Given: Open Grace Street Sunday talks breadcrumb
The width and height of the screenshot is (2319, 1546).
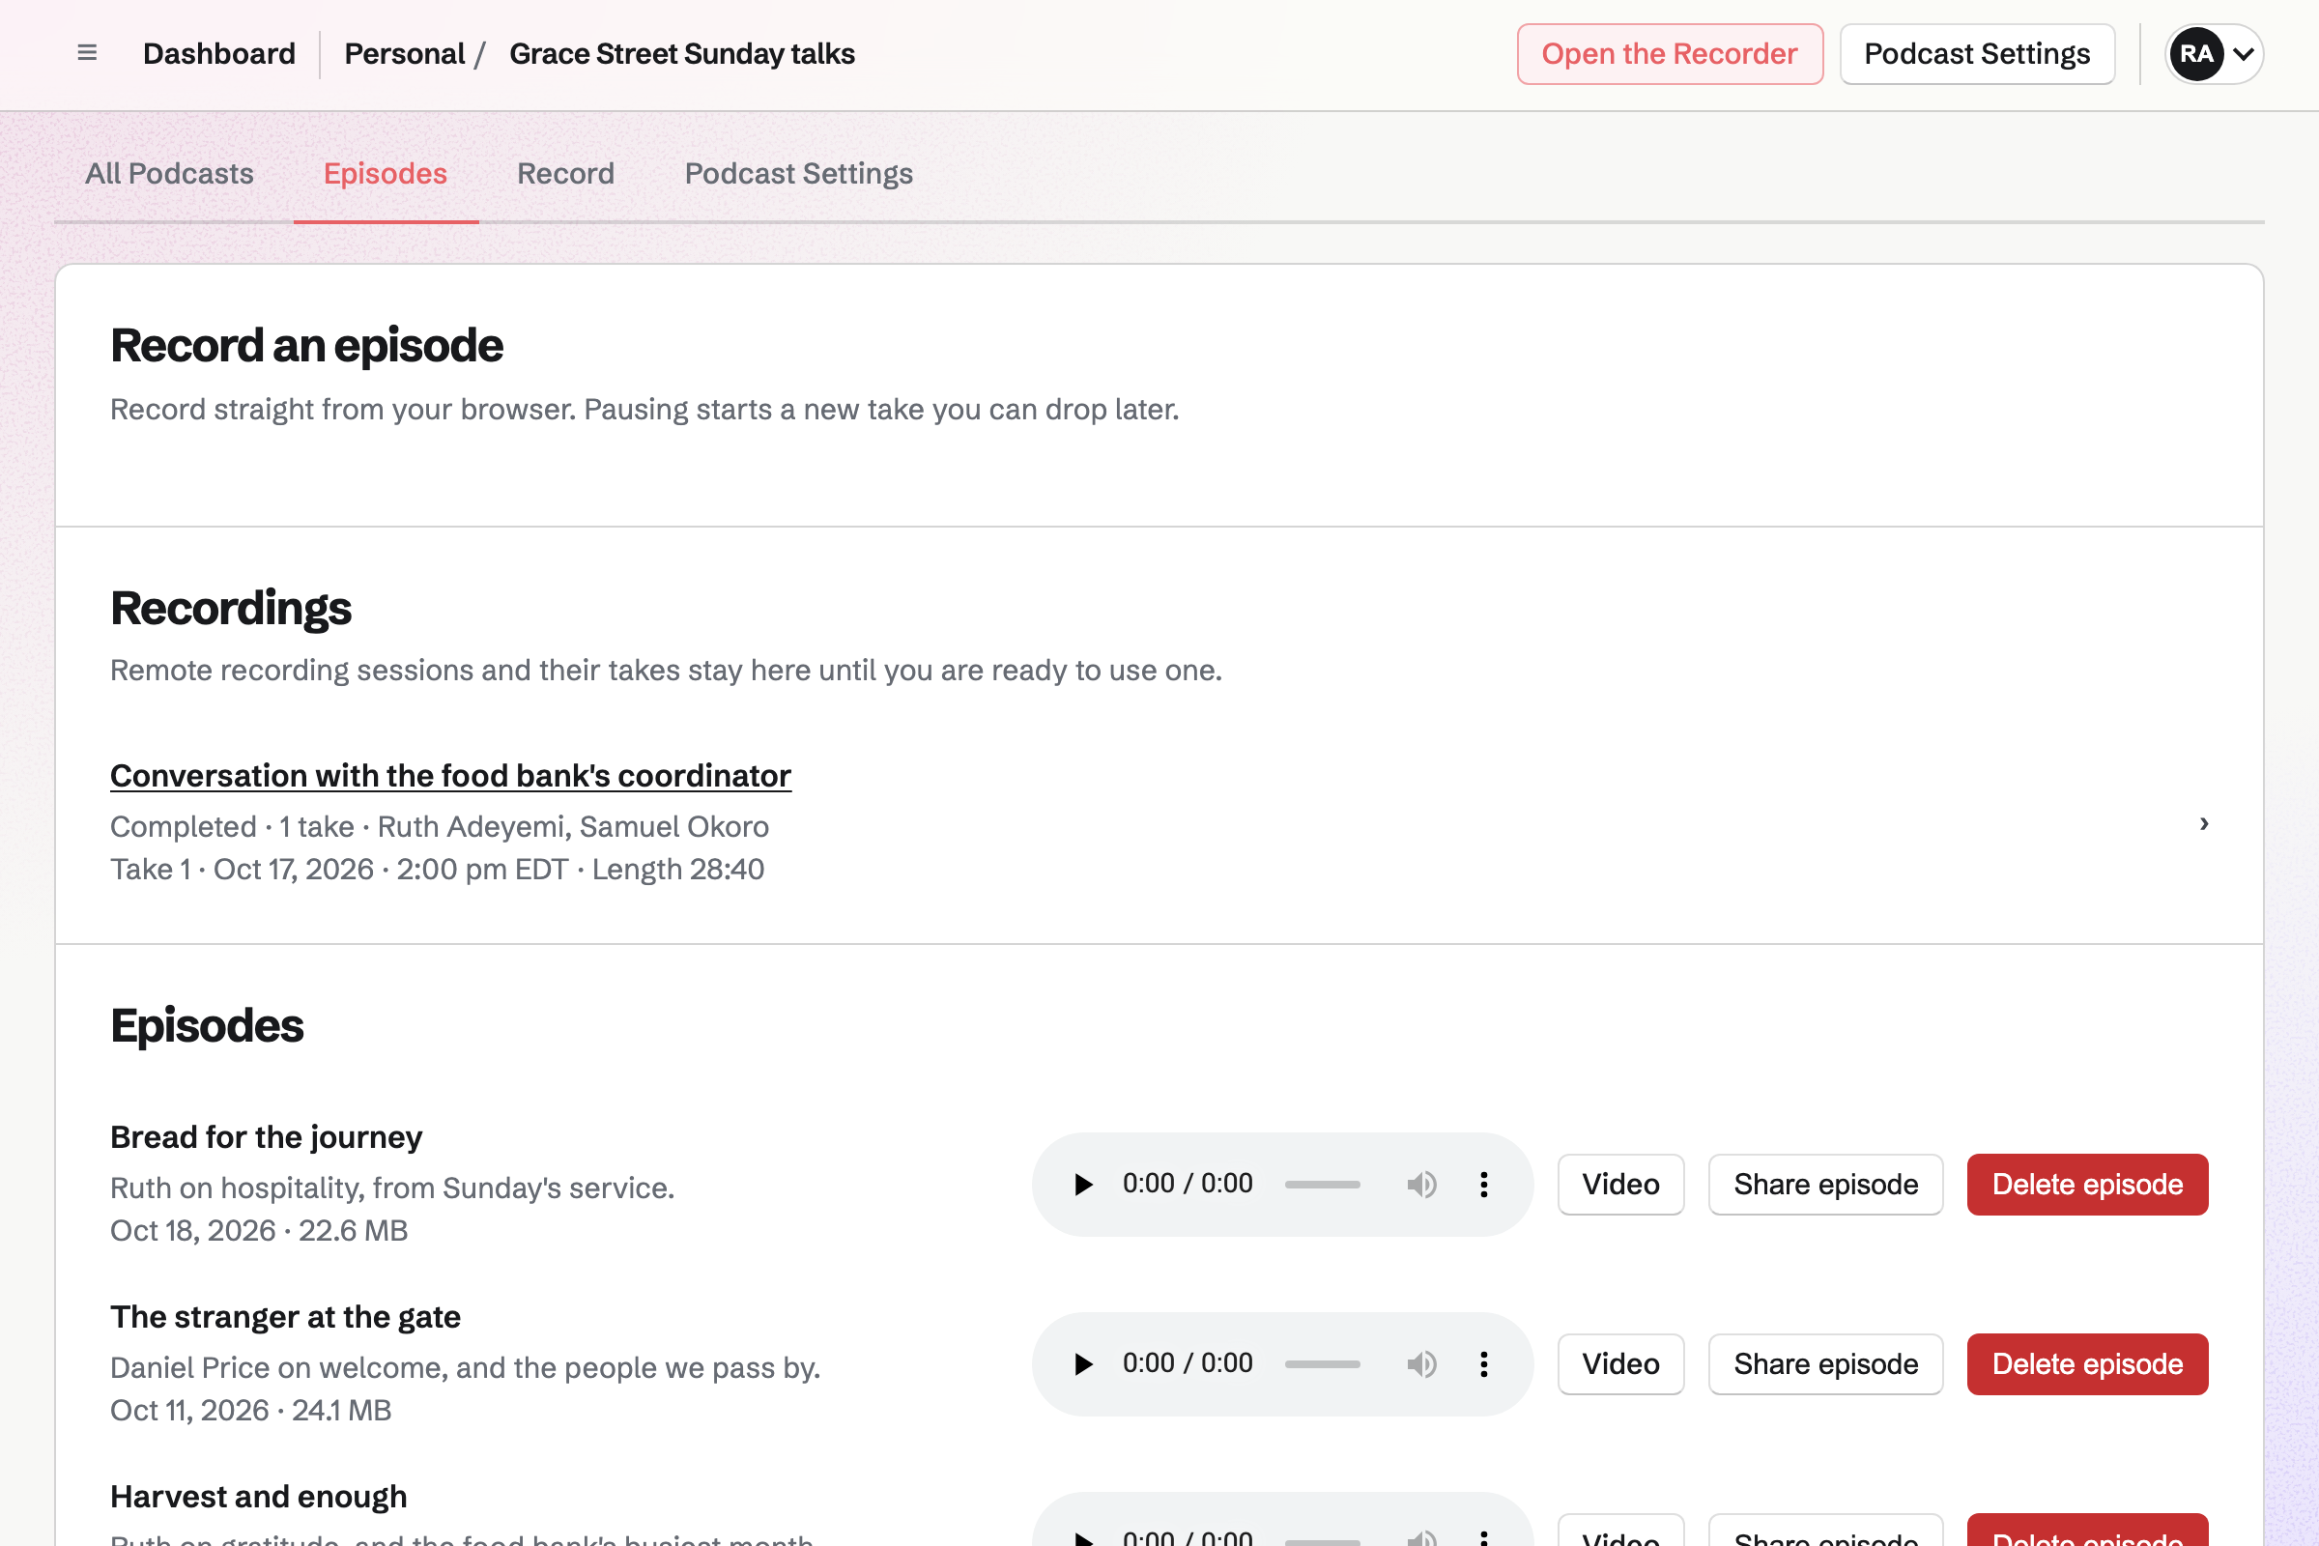Looking at the screenshot, I should click(x=681, y=53).
